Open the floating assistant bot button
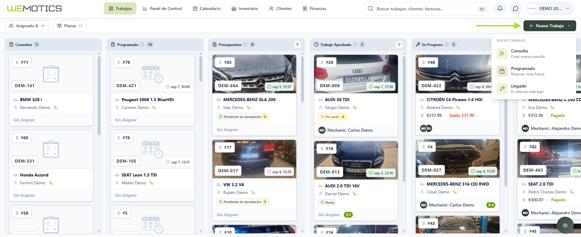The width and height of the screenshot is (581, 237). click(x=565, y=225)
